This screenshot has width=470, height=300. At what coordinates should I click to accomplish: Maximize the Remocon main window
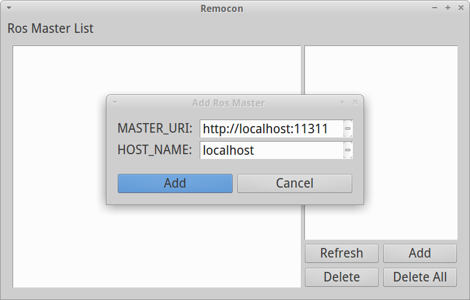[448, 8]
